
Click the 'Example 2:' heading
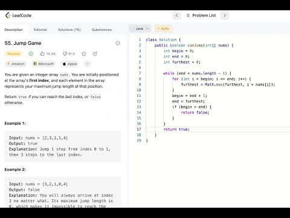tap(15, 170)
